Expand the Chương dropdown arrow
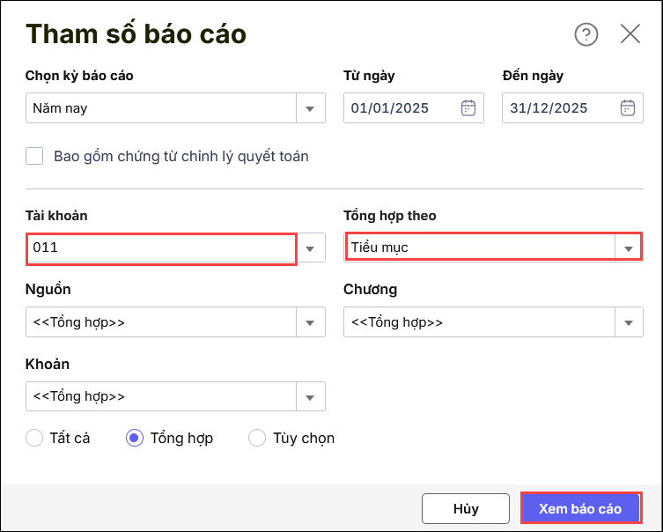663x532 pixels. point(628,322)
